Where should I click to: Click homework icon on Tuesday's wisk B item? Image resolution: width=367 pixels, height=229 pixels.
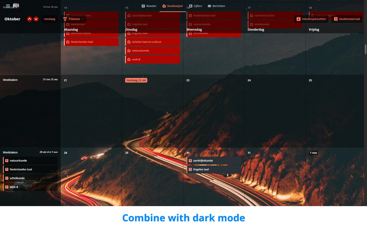click(x=129, y=60)
